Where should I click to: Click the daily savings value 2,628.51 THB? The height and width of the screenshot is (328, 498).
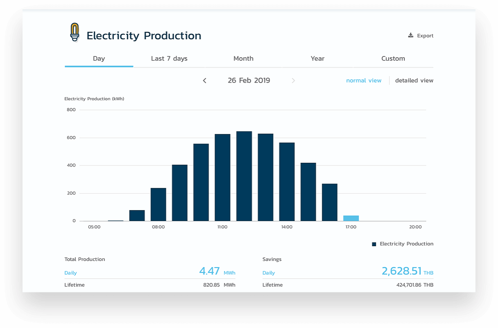(x=402, y=271)
